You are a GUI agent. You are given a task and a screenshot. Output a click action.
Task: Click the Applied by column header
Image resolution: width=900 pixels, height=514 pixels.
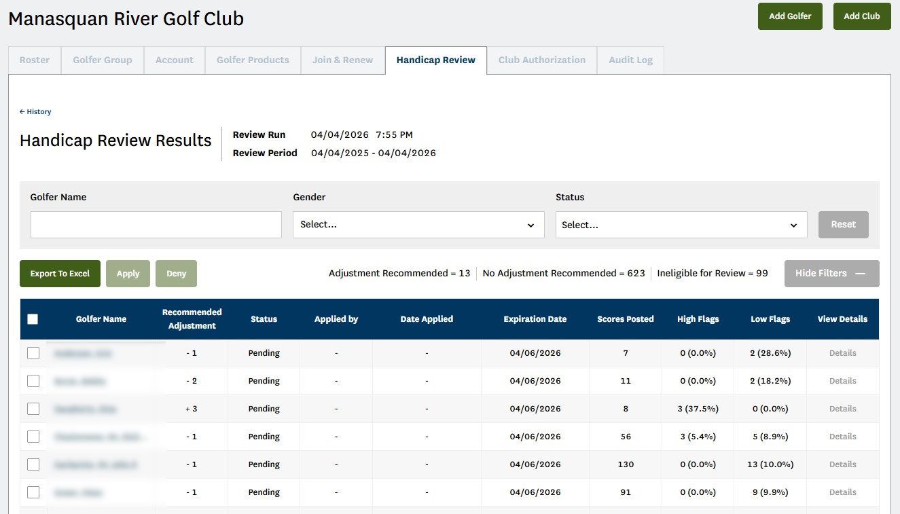click(x=336, y=319)
